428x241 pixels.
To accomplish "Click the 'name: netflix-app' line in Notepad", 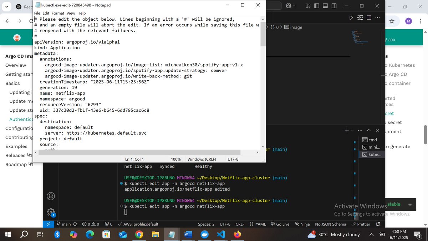I will [62, 93].
